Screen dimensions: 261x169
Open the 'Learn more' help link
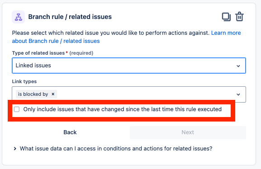pos(226,33)
